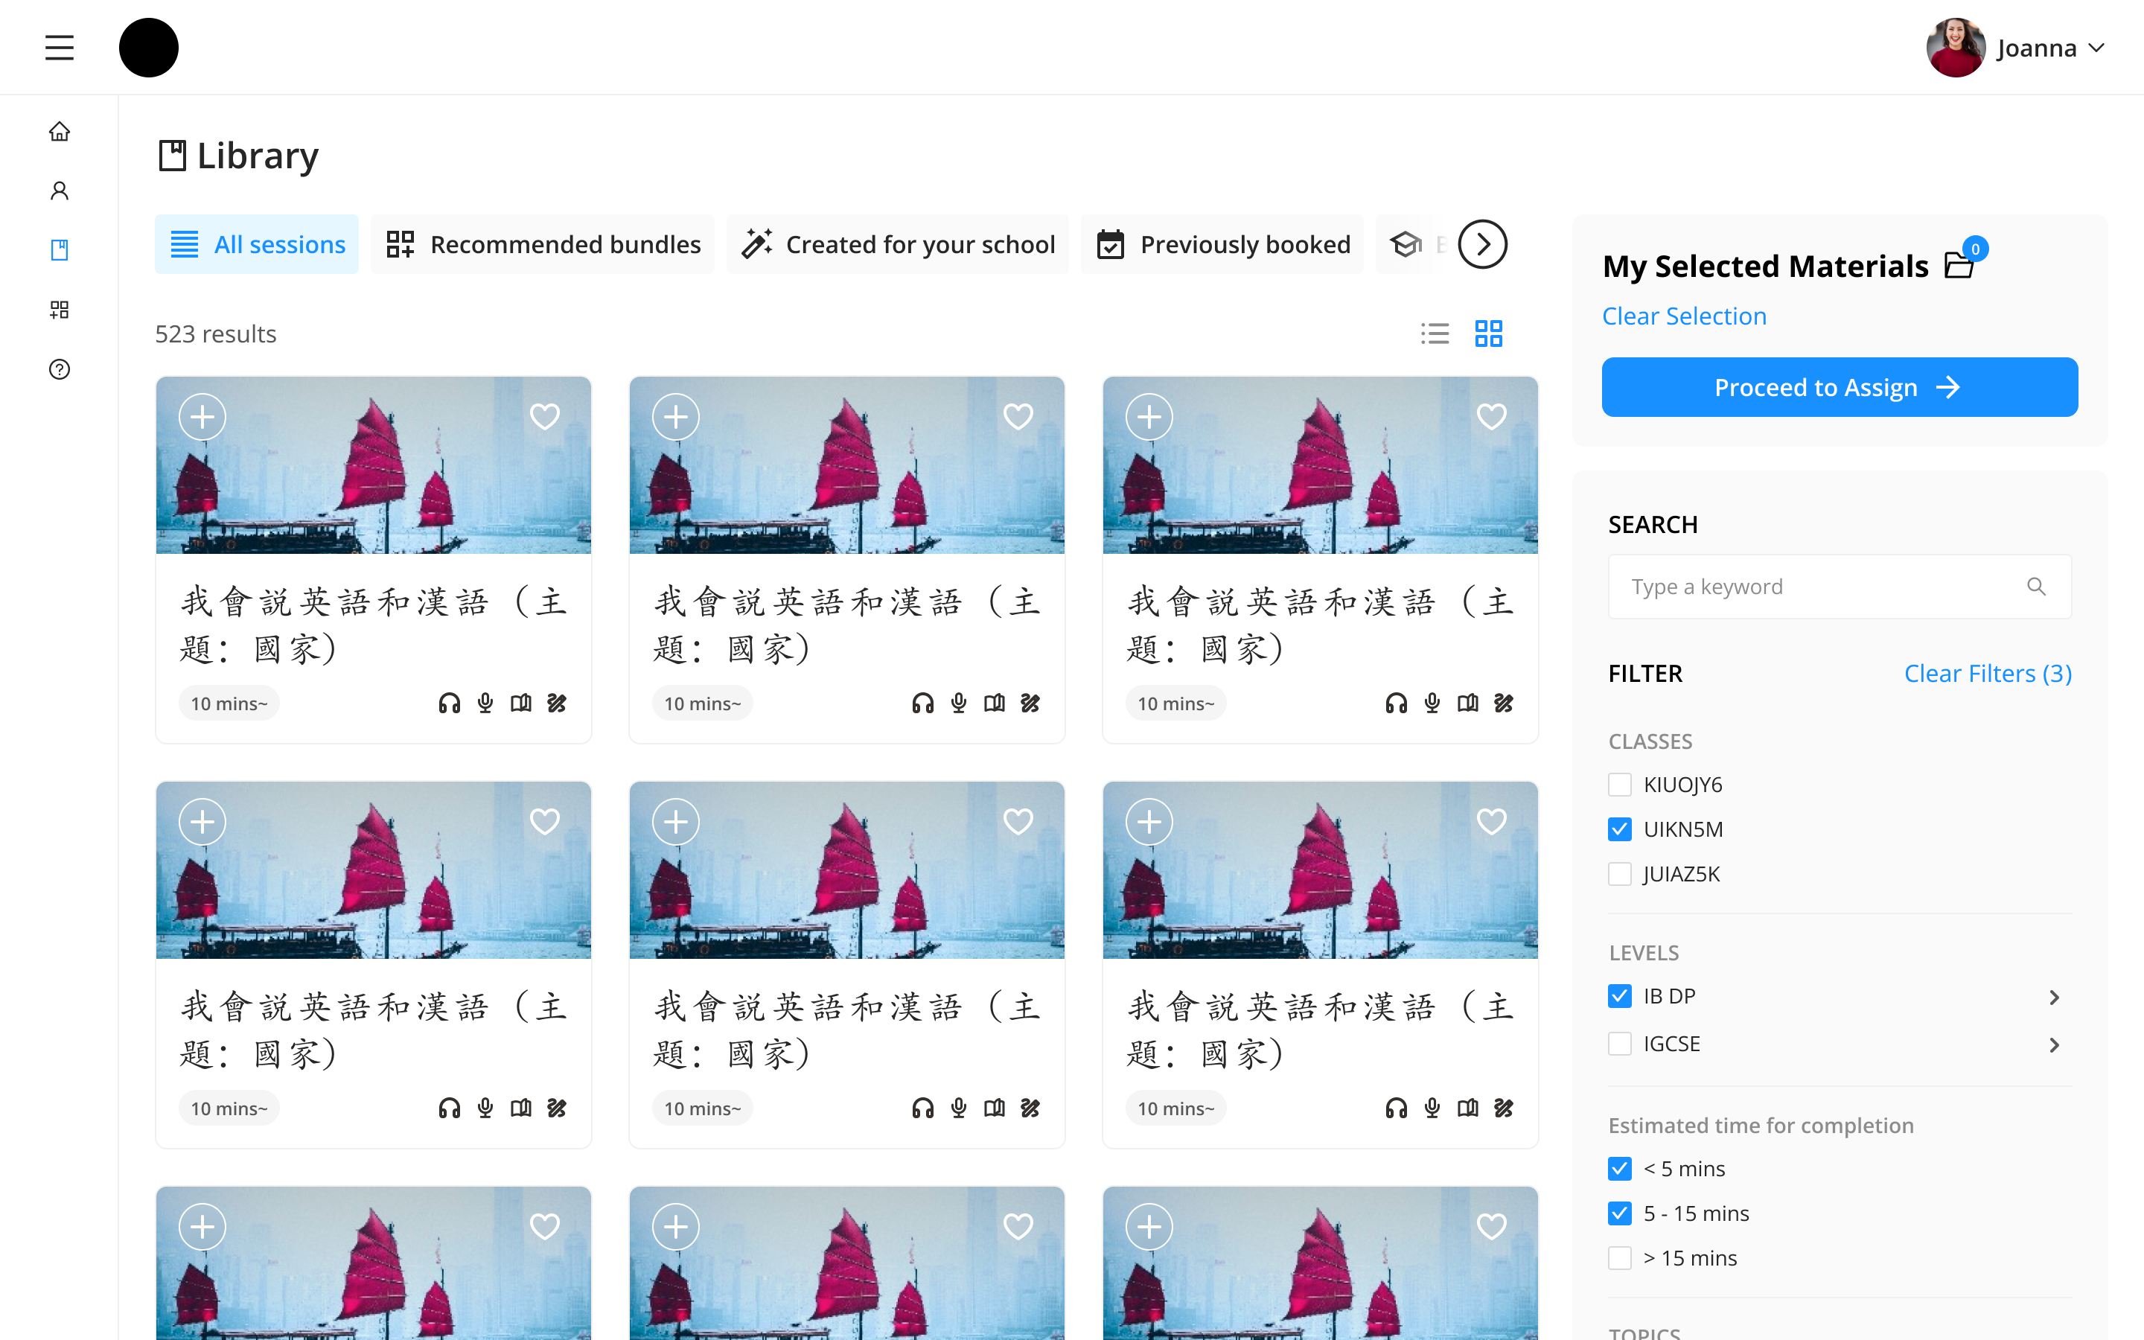The height and width of the screenshot is (1340, 2144).
Task: Open the hamburger menu
Action: pos(60,48)
